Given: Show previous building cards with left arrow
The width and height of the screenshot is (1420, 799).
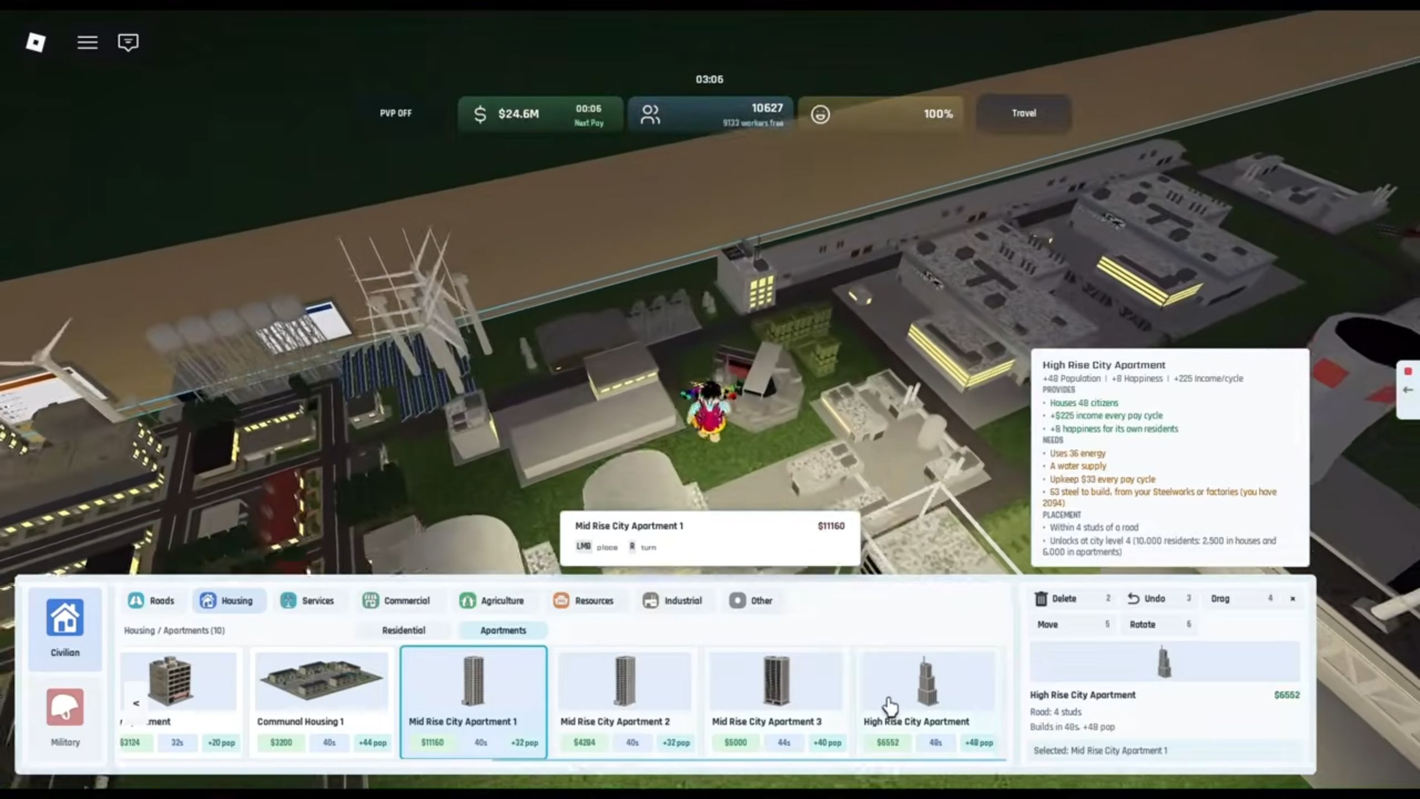Looking at the screenshot, I should click(136, 703).
